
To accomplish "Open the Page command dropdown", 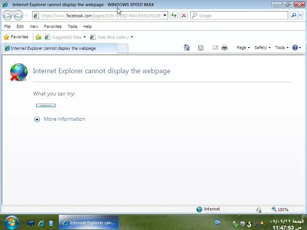I will coord(243,48).
